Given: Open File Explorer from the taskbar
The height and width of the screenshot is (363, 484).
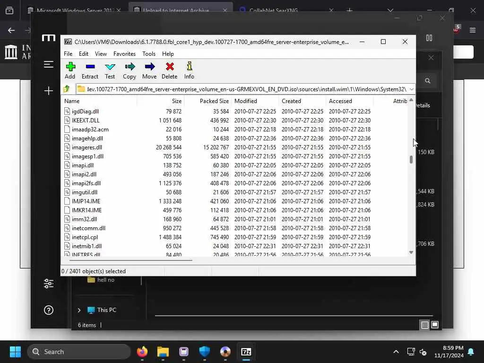Looking at the screenshot, I should (163, 352).
